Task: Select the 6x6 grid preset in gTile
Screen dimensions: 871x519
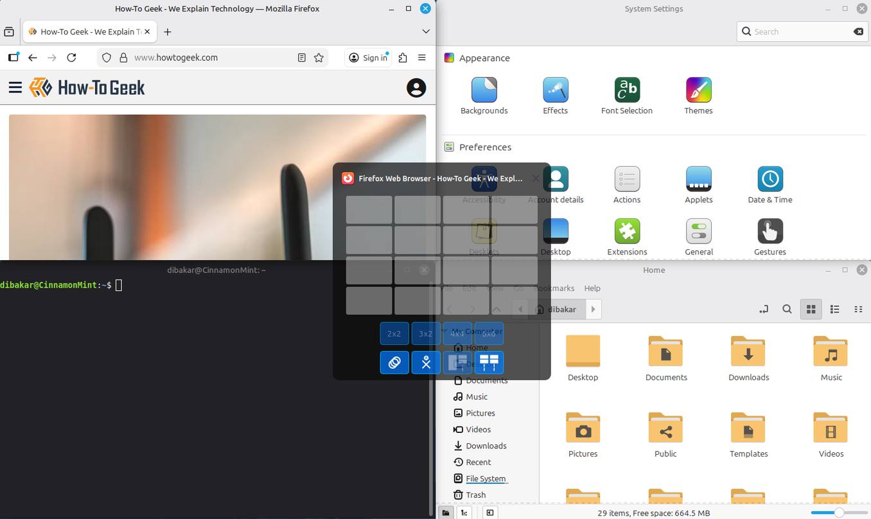Action: click(489, 334)
